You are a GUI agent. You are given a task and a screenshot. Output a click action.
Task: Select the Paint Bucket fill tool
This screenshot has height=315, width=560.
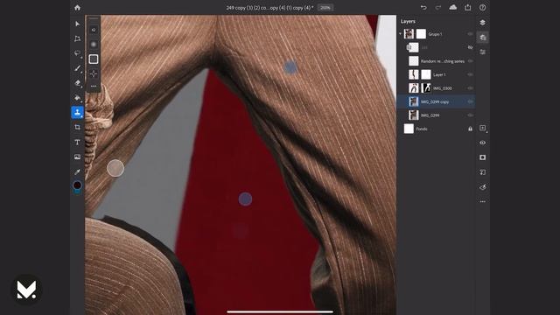click(78, 98)
